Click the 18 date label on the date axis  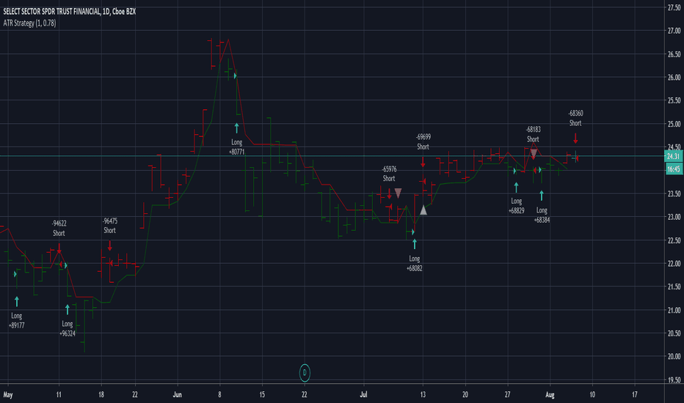(101, 395)
